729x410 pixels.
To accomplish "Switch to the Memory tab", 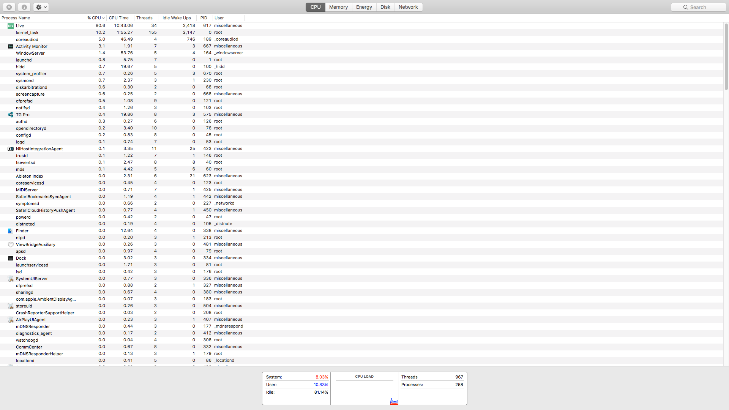I will click(338, 7).
